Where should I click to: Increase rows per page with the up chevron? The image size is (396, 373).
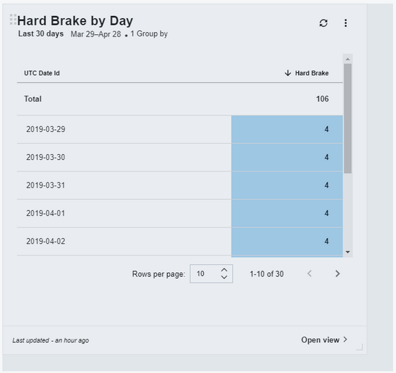[224, 270]
